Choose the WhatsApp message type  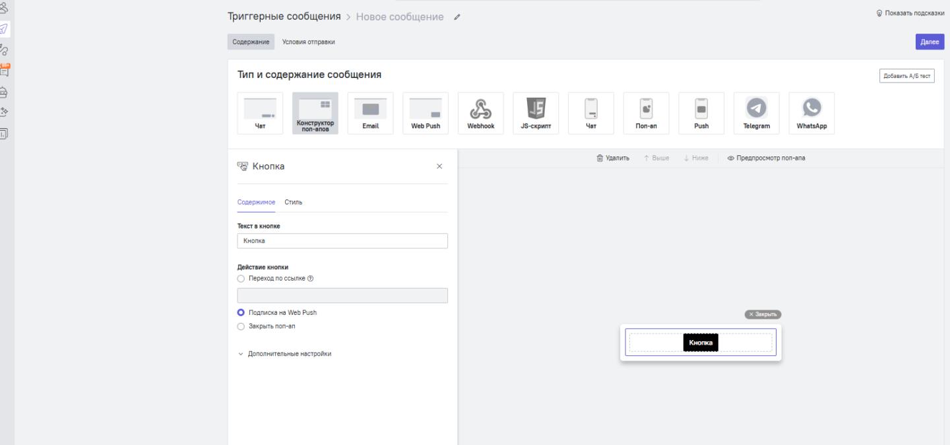(x=811, y=113)
